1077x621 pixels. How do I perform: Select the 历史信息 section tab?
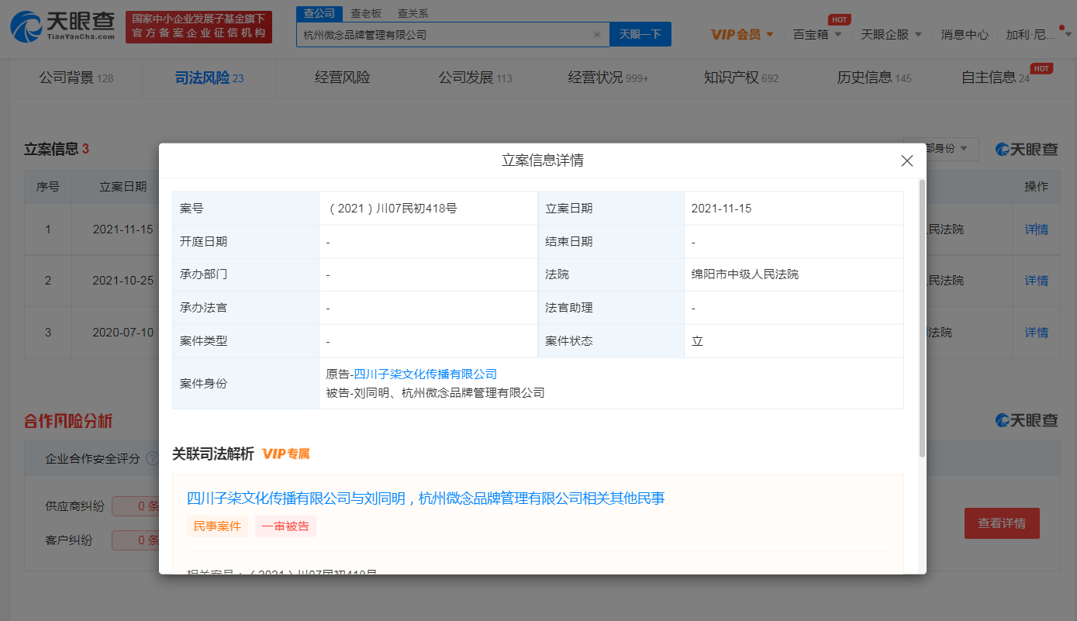pos(874,78)
